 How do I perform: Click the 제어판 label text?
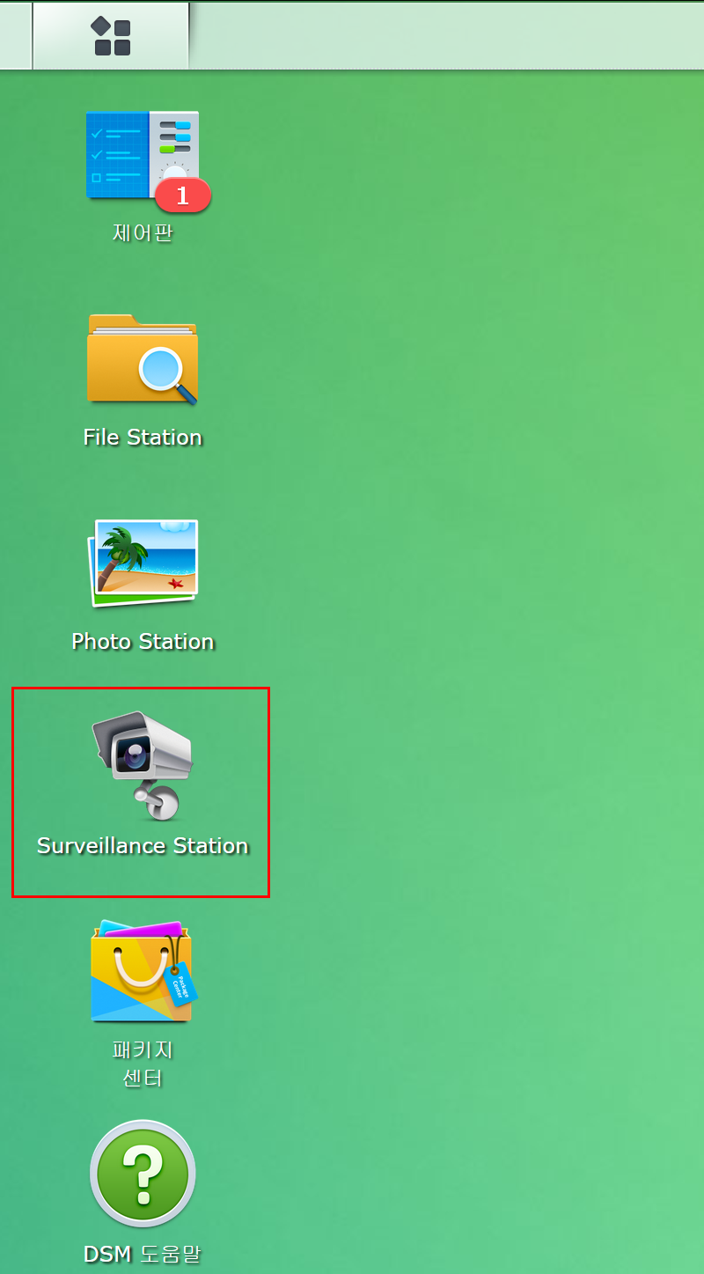pyautogui.click(x=143, y=233)
